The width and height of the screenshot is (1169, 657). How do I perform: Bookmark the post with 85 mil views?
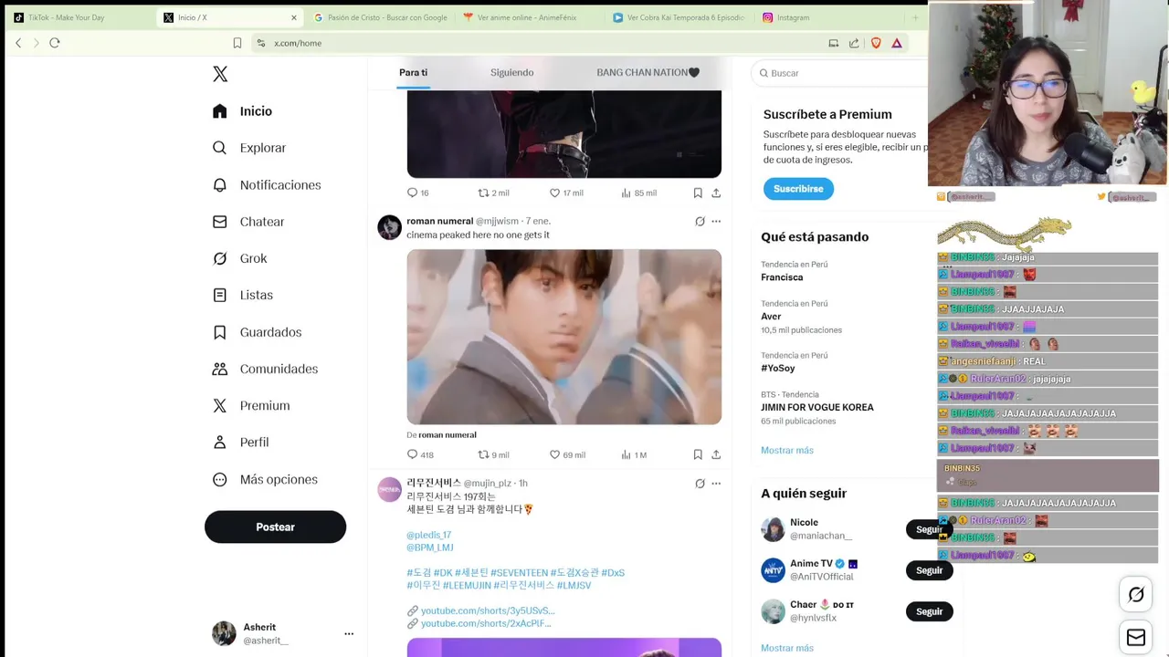[x=698, y=193]
